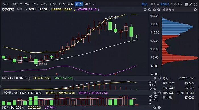Open volume panel settings gear
This screenshot has height=110, width=199.
point(155,93)
